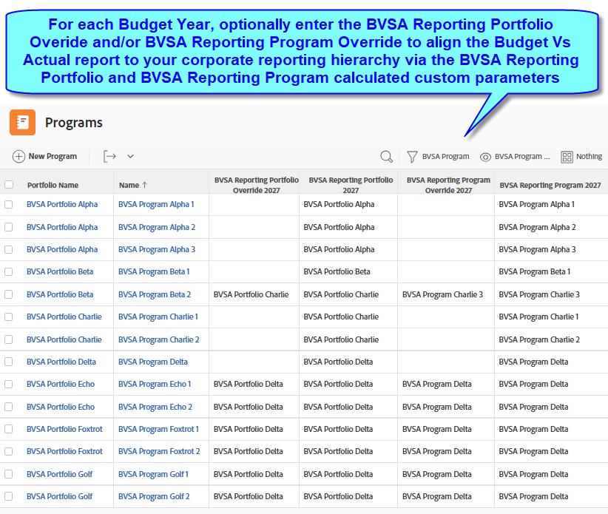This screenshot has width=608, height=514.
Task: Click the New Program button label
Action: tap(53, 157)
